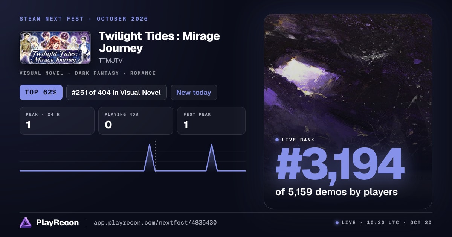Click the Fest Peak stat card

pos(211,121)
